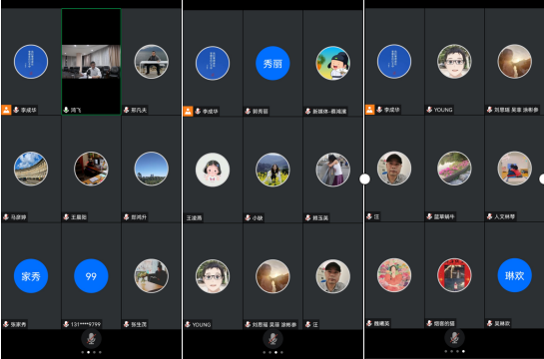
Task: Toggle the microphone mute button on middle screen
Action: tap(272, 338)
